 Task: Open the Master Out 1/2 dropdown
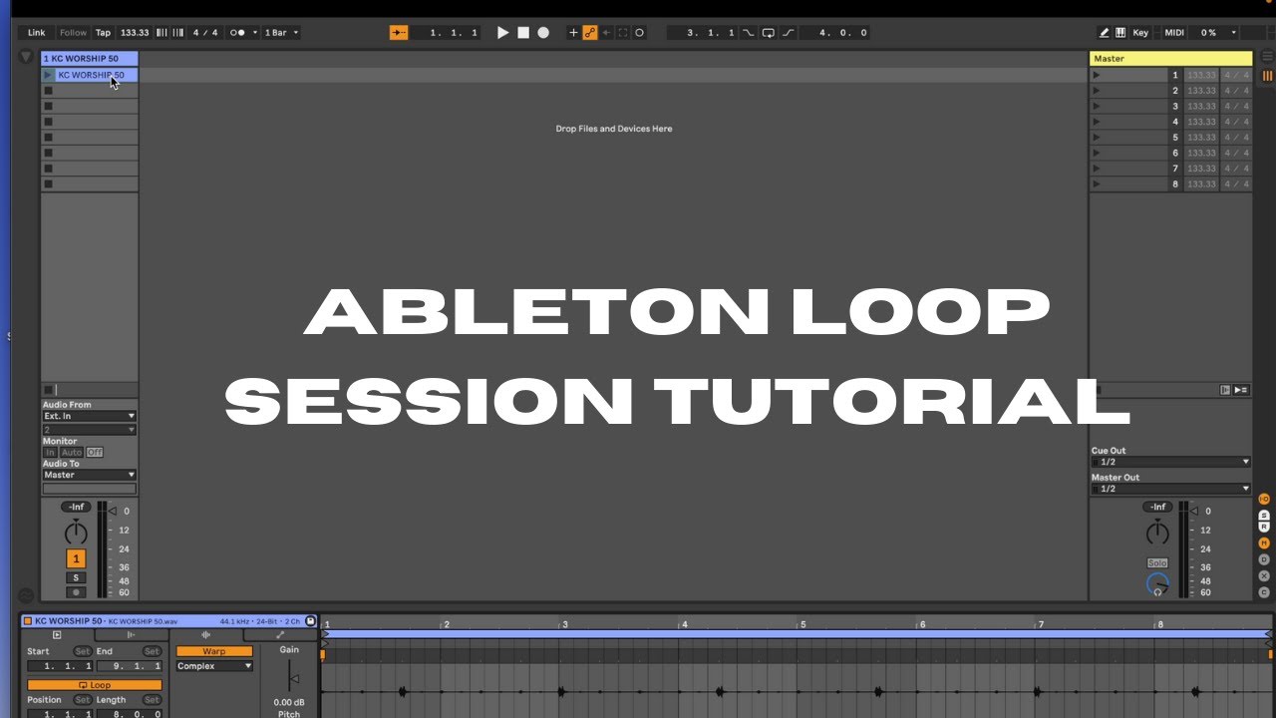(1170, 489)
